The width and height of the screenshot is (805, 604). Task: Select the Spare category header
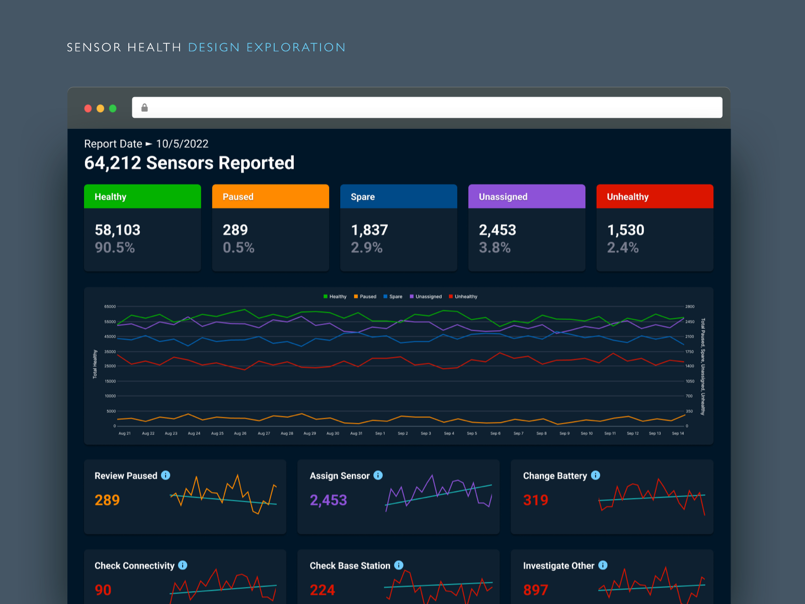398,196
